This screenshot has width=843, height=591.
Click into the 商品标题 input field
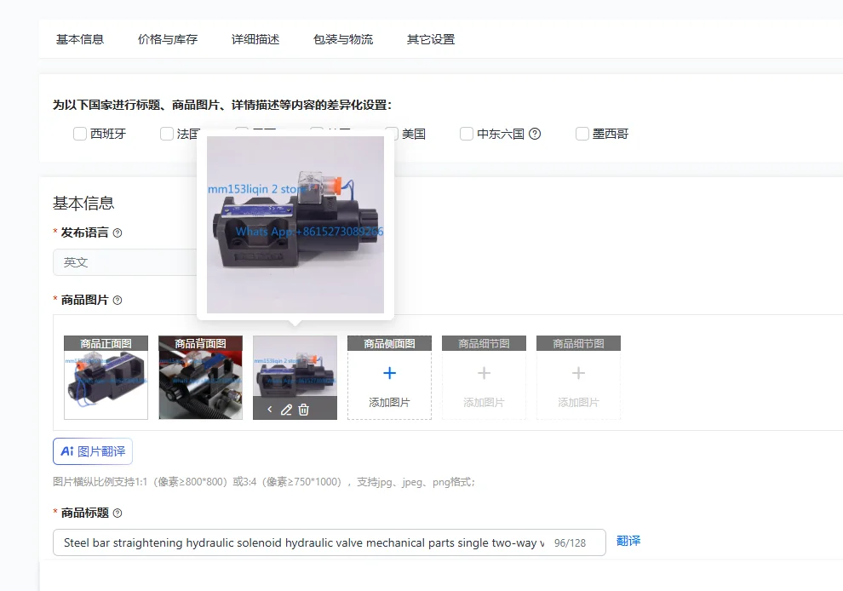click(x=329, y=542)
